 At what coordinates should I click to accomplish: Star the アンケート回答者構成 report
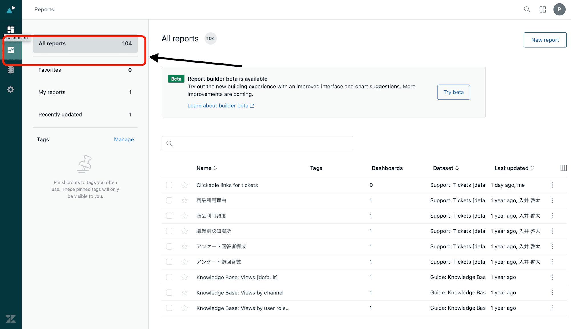184,246
